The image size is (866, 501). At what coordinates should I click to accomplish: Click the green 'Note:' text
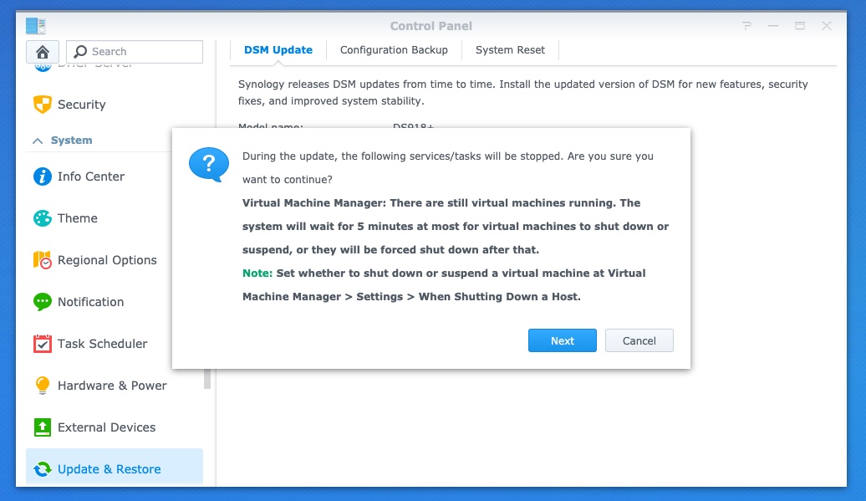(x=257, y=273)
